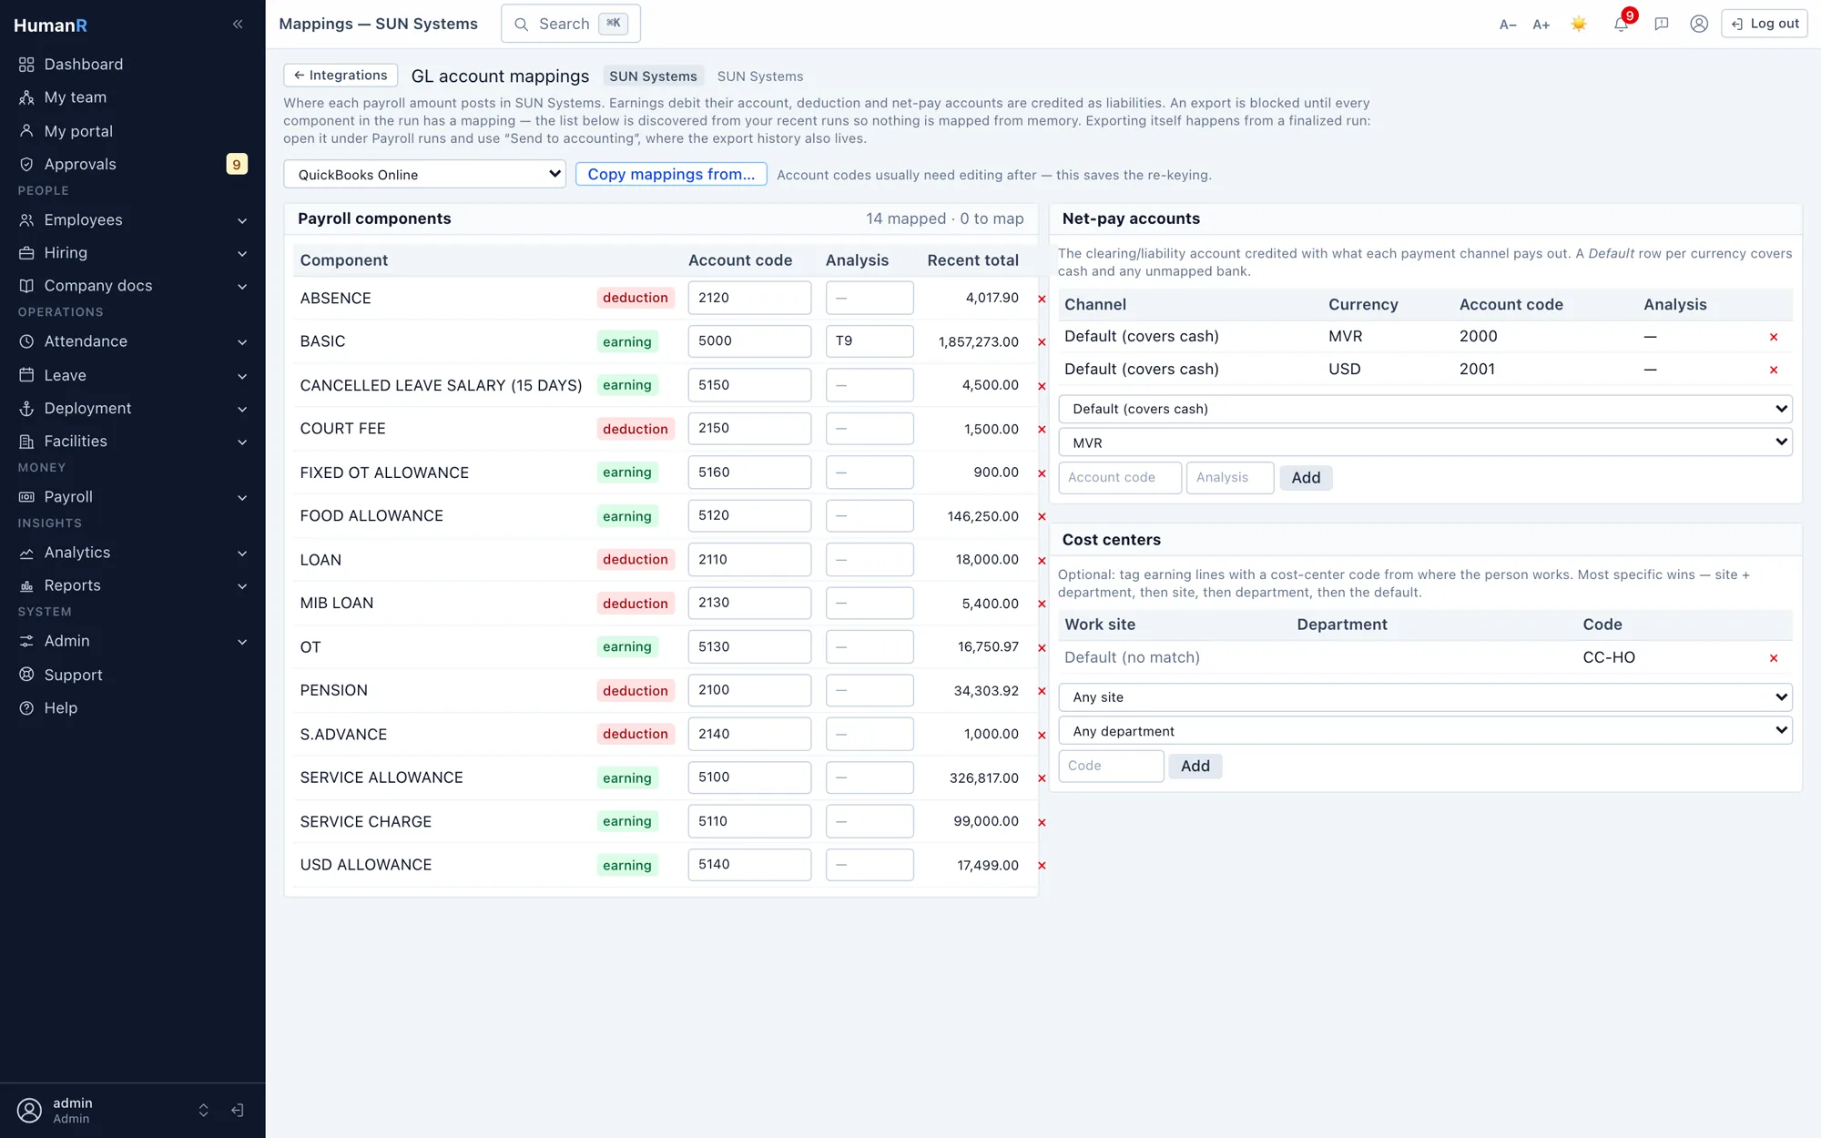Open the account switcher arrows beside admin
Viewport: 1821px width, 1138px height.
point(203,1110)
